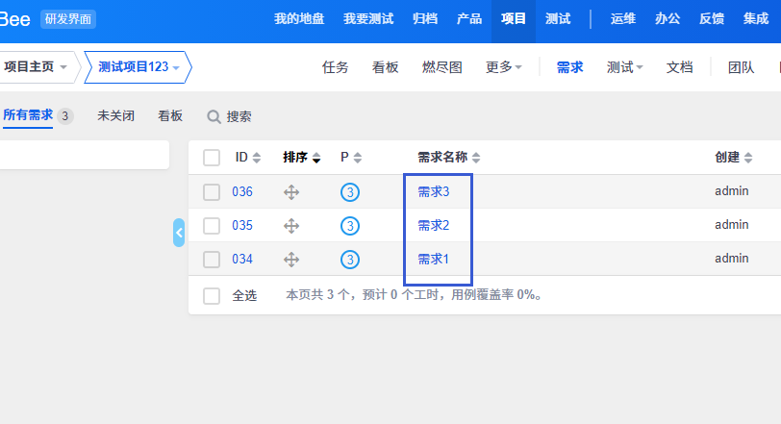
Task: Click the search magnifier icon
Action: pyautogui.click(x=214, y=116)
